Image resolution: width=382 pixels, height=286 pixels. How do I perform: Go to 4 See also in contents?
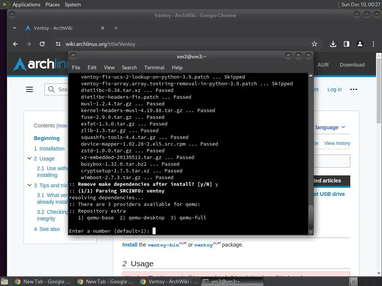pos(47,229)
